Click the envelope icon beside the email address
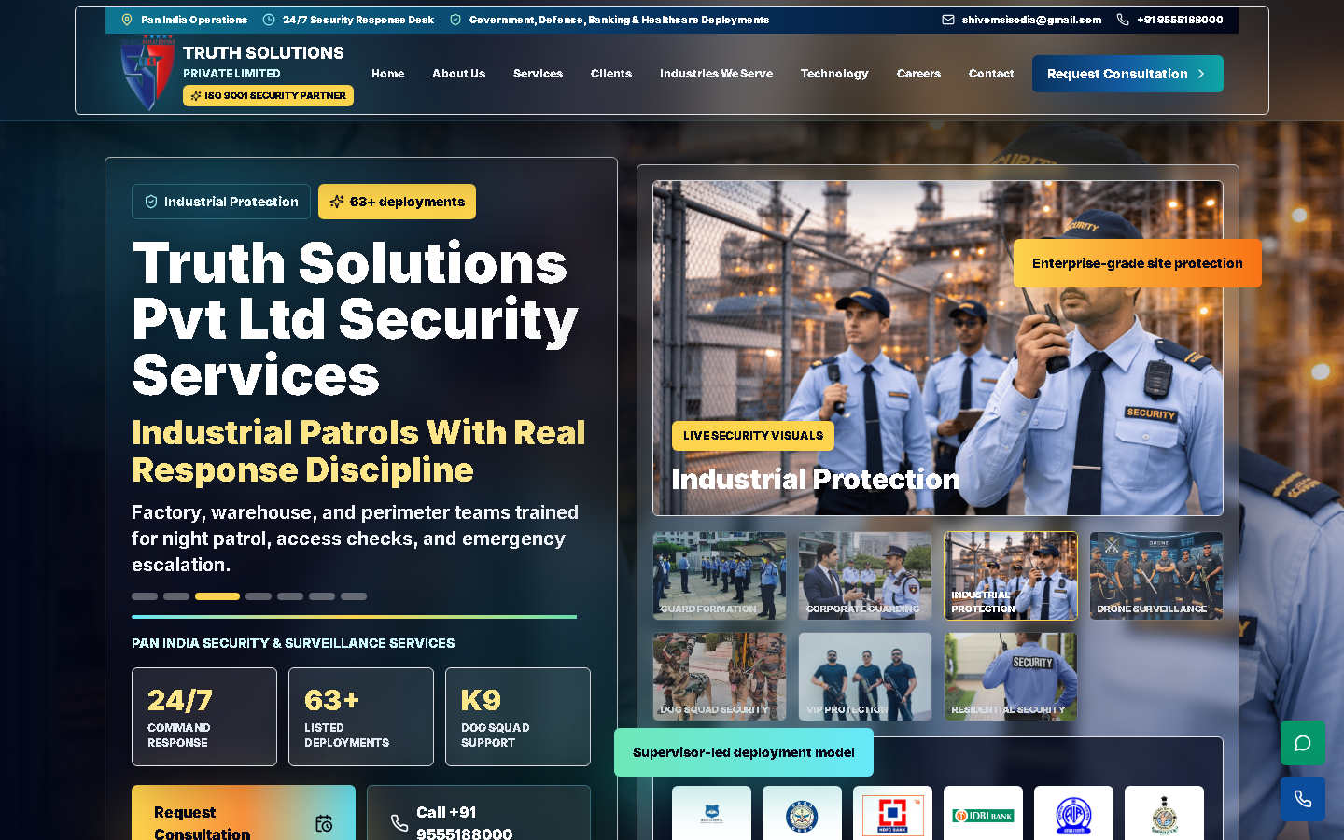 (948, 20)
